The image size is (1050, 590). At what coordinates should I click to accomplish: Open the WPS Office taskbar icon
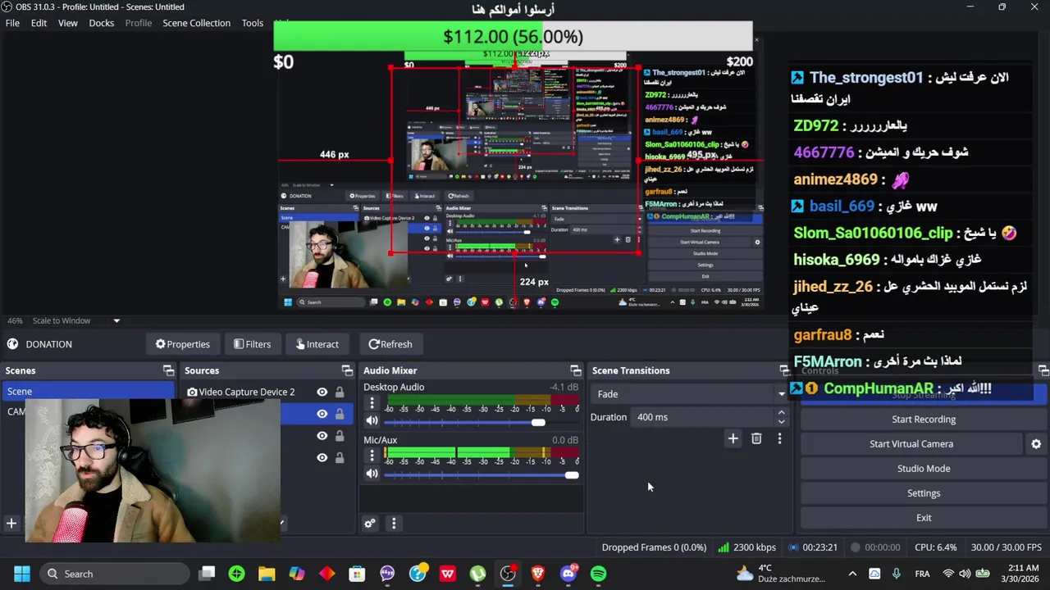(x=447, y=574)
